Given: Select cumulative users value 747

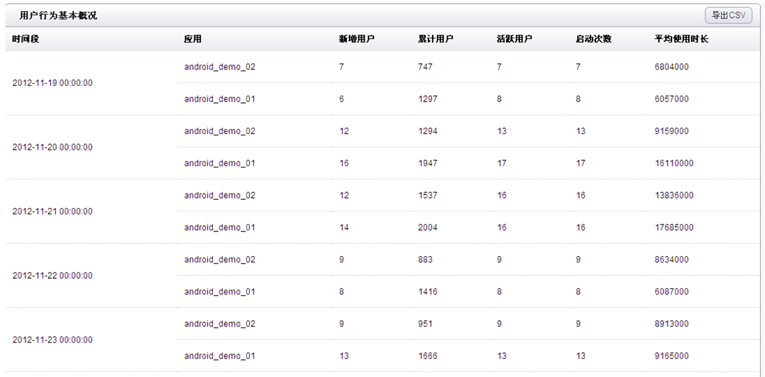Looking at the screenshot, I should pyautogui.click(x=425, y=67).
